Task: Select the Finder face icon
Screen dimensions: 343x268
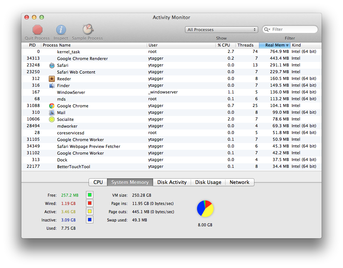Action: click(52, 86)
